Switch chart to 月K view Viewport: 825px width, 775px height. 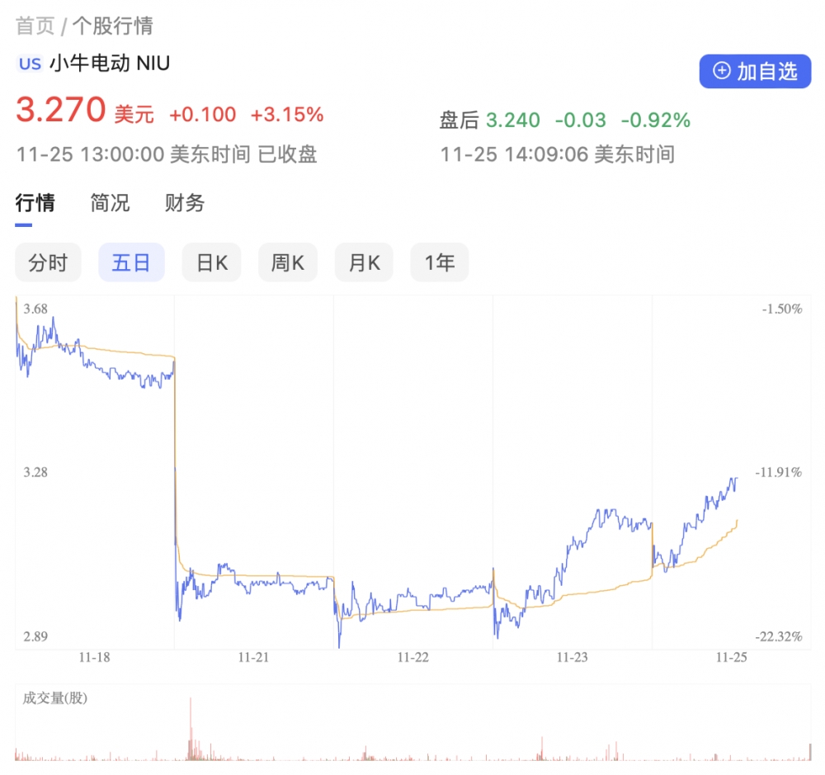[364, 263]
